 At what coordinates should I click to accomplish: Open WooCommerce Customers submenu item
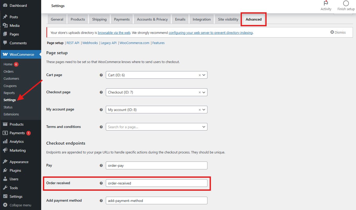pos(11,78)
